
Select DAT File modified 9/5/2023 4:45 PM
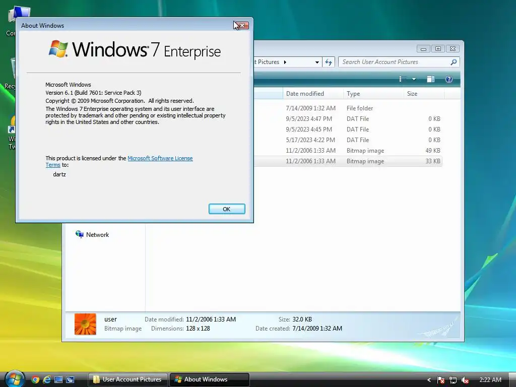pyautogui.click(x=348, y=130)
